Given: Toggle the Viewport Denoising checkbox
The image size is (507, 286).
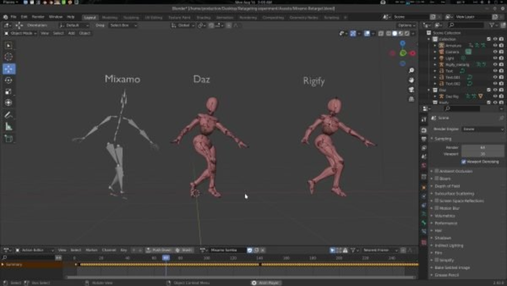Looking at the screenshot, I should tap(464, 162).
